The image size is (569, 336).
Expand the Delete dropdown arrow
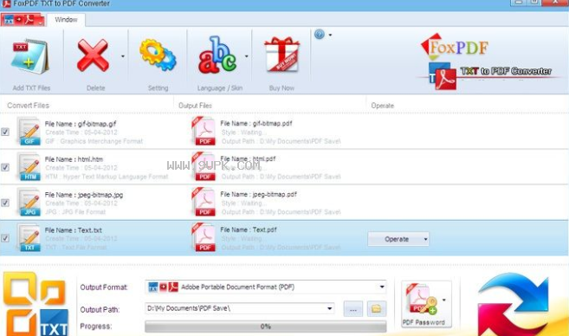pyautogui.click(x=123, y=56)
